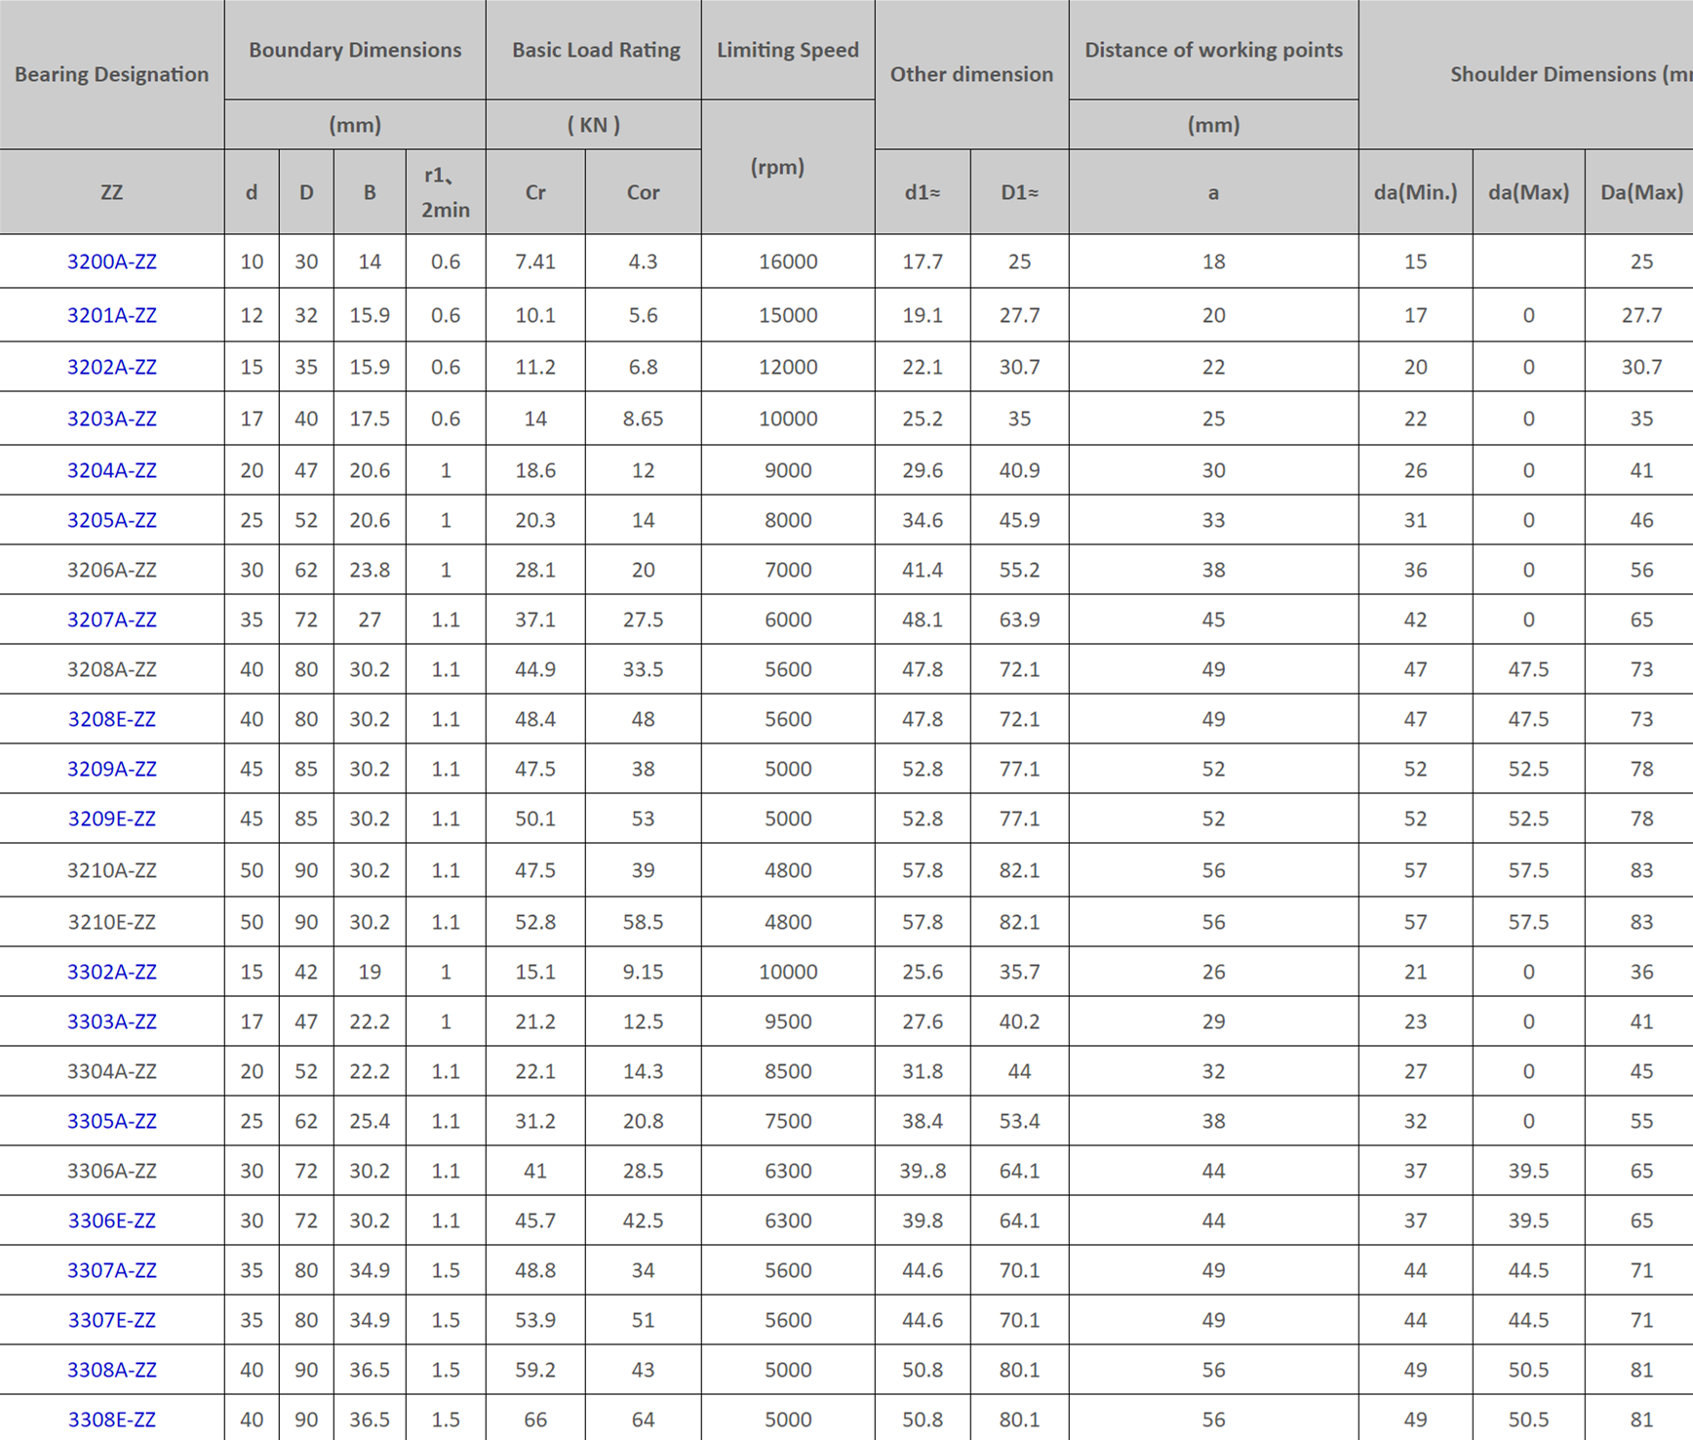Open the 3308A-ZZ bearing link
1693x1440 pixels.
click(x=111, y=1370)
